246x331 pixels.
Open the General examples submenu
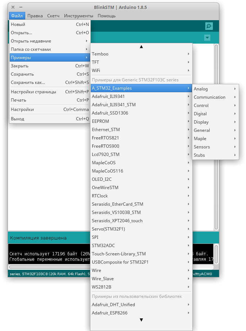tap(215, 130)
